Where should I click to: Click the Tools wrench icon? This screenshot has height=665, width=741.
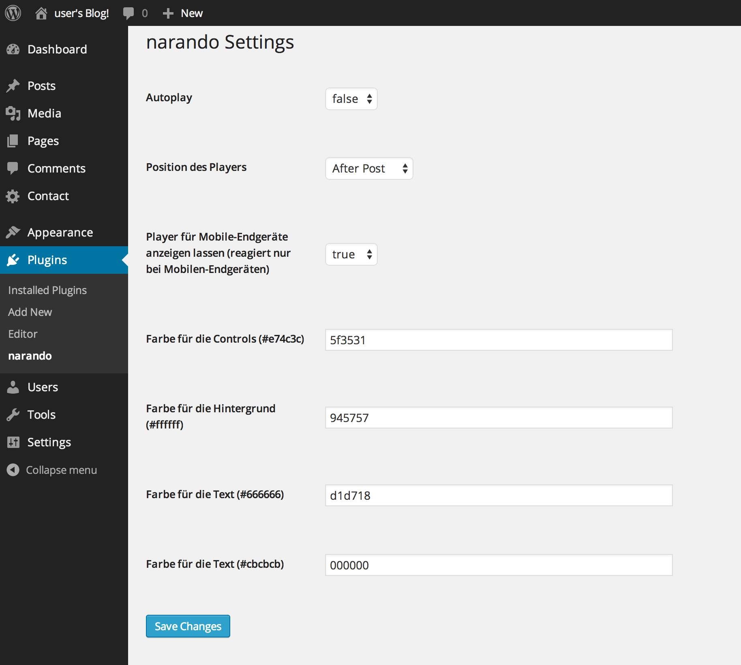tap(13, 415)
